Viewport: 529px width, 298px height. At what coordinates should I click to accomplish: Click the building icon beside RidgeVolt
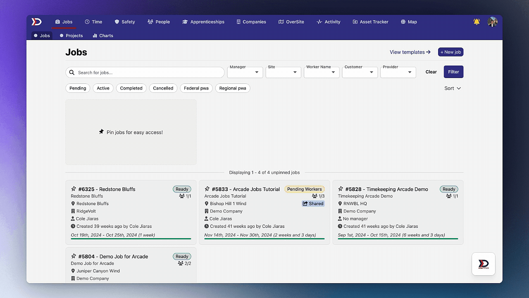(x=73, y=211)
